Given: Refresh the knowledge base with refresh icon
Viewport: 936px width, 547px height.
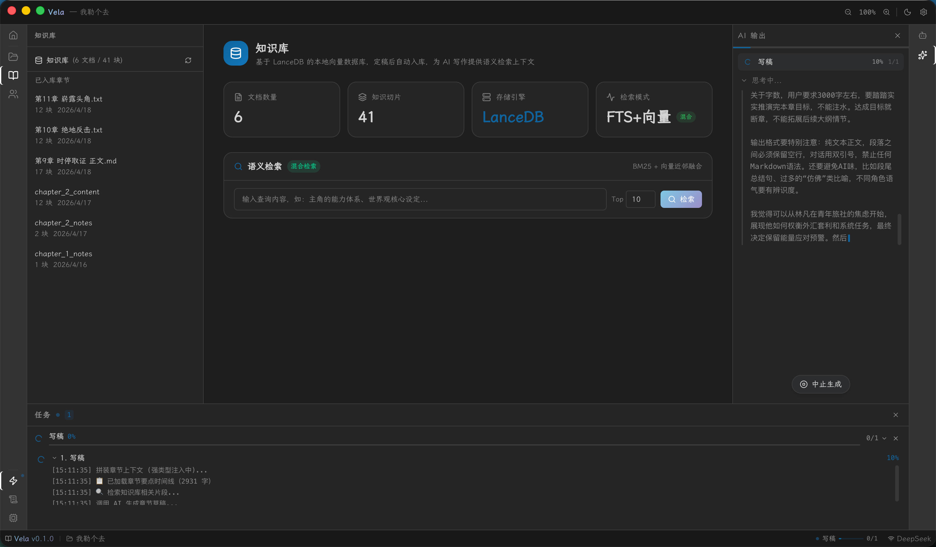Looking at the screenshot, I should (188, 60).
